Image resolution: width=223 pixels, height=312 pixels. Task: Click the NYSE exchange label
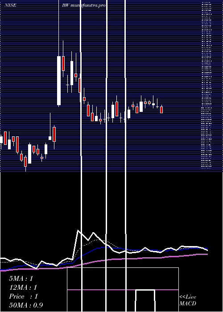pyautogui.click(x=10, y=5)
